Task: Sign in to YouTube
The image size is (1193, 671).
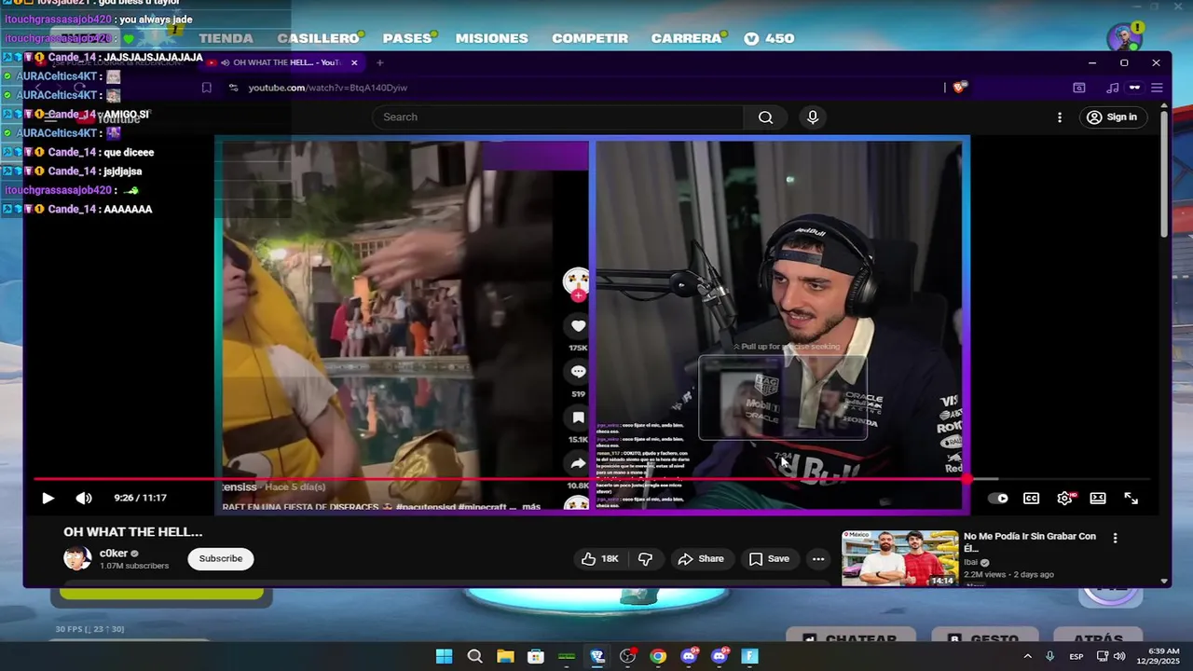Action: tap(1112, 117)
